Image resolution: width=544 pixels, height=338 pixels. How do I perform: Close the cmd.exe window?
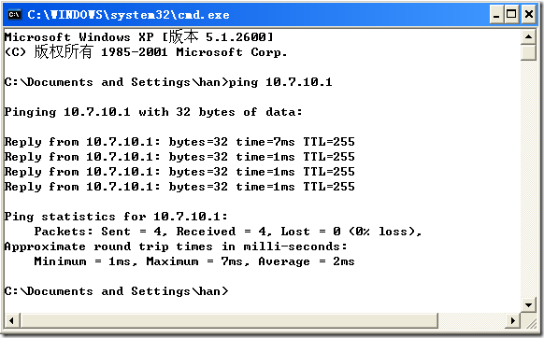pyautogui.click(x=528, y=15)
